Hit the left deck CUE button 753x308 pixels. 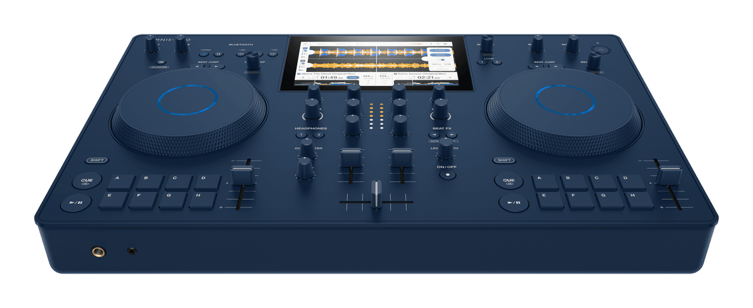point(87,180)
